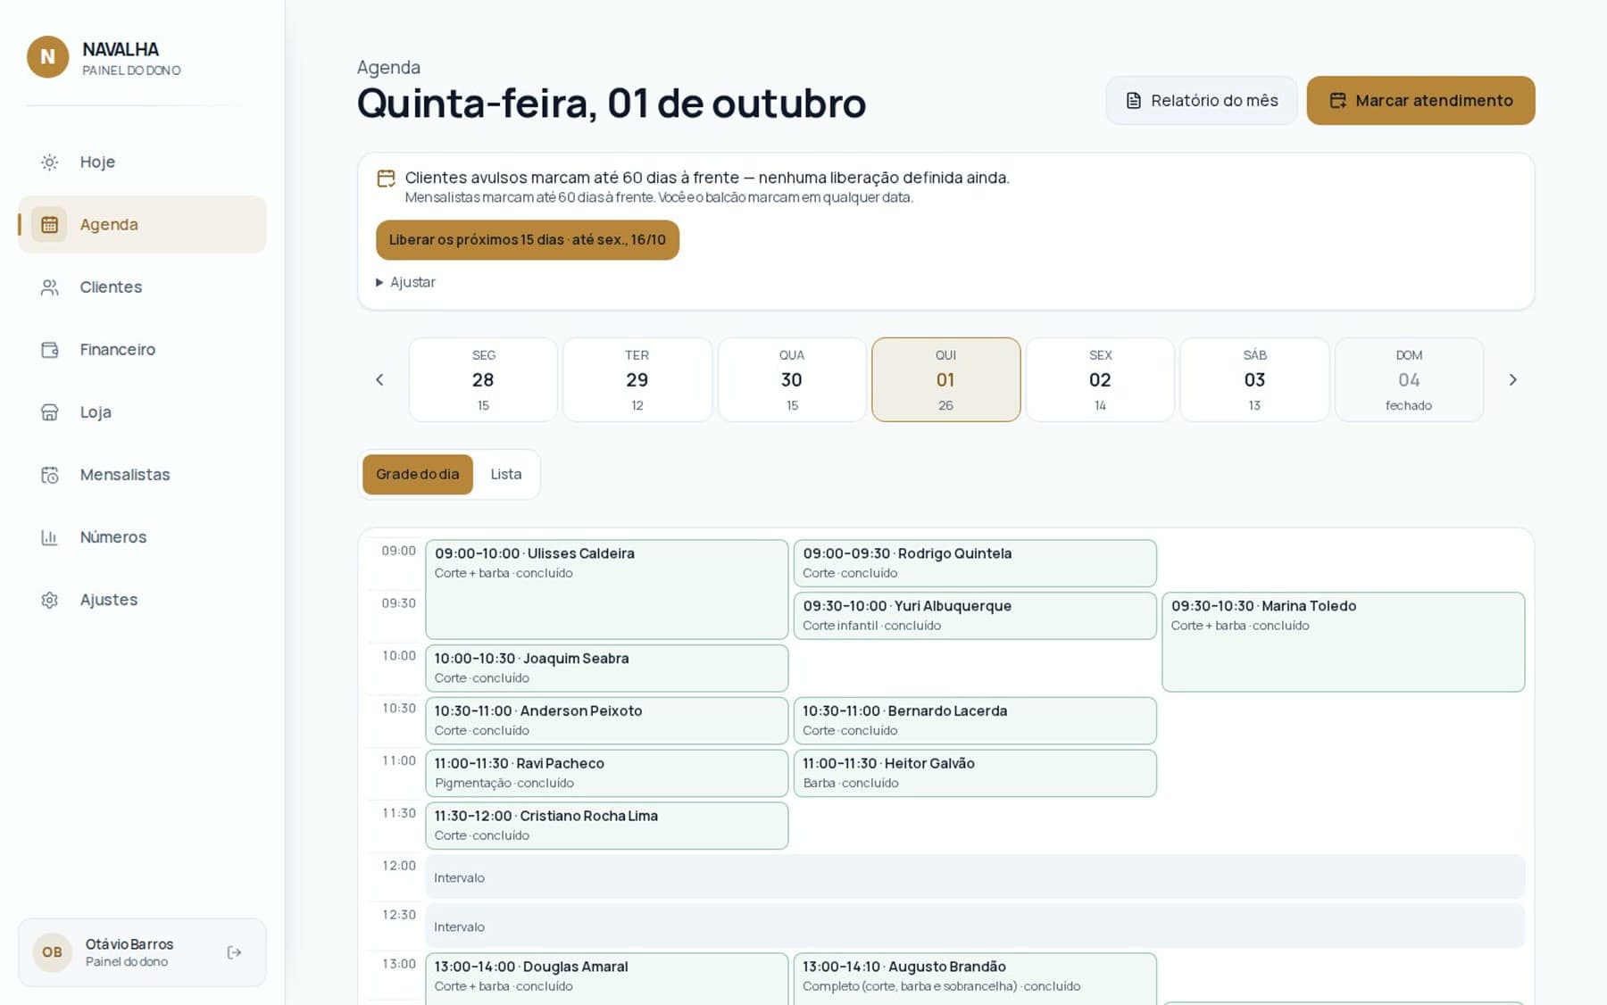Click the Navalha logo avatar N
Image resolution: width=1607 pixels, height=1005 pixels.
point(48,57)
